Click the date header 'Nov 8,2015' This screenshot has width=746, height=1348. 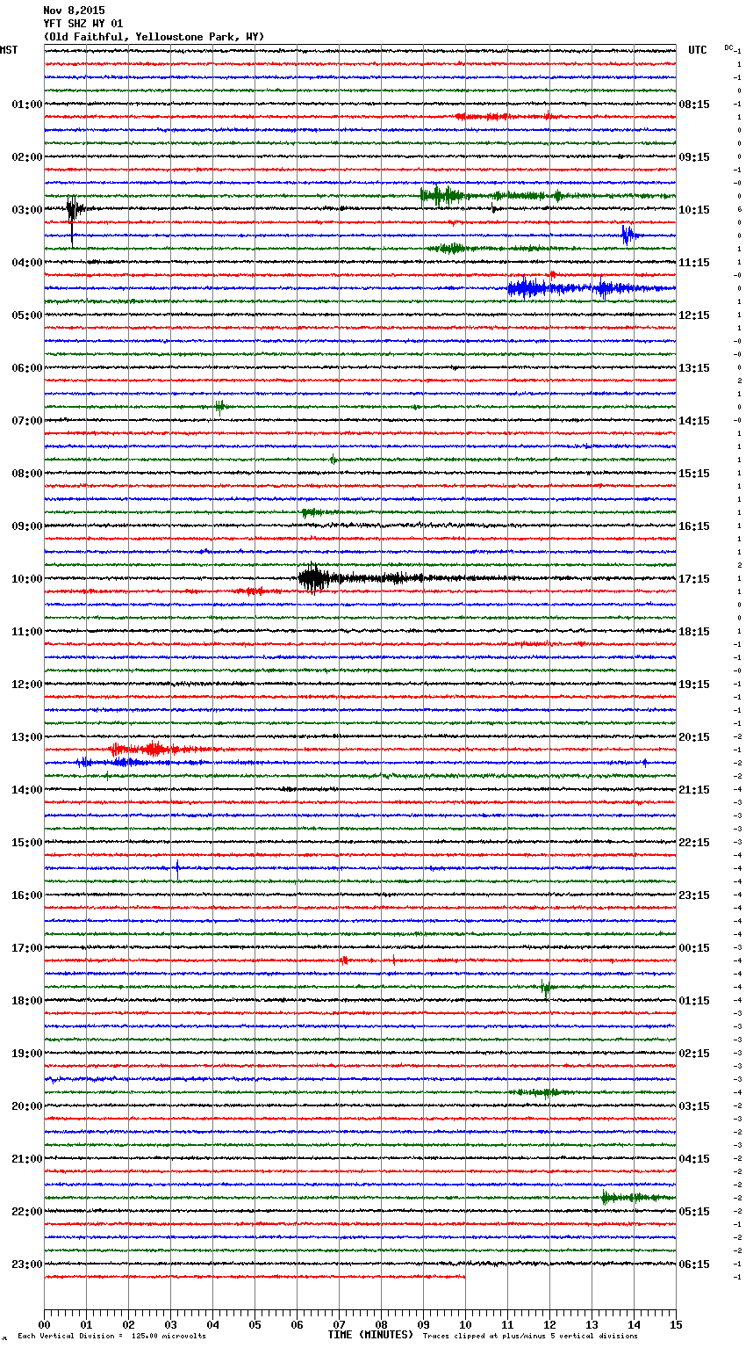[x=74, y=11]
